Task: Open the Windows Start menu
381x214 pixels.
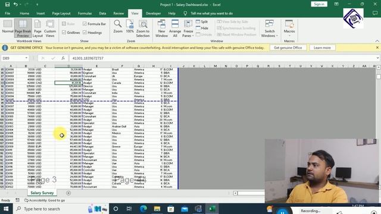Action: tap(6, 209)
